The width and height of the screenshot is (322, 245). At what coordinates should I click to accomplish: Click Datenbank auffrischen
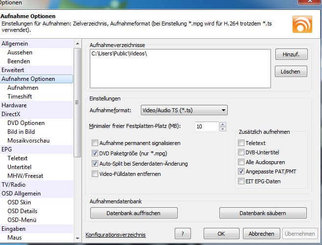point(134,213)
